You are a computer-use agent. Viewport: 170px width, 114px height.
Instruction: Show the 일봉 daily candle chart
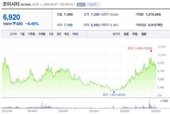[x=126, y=34]
